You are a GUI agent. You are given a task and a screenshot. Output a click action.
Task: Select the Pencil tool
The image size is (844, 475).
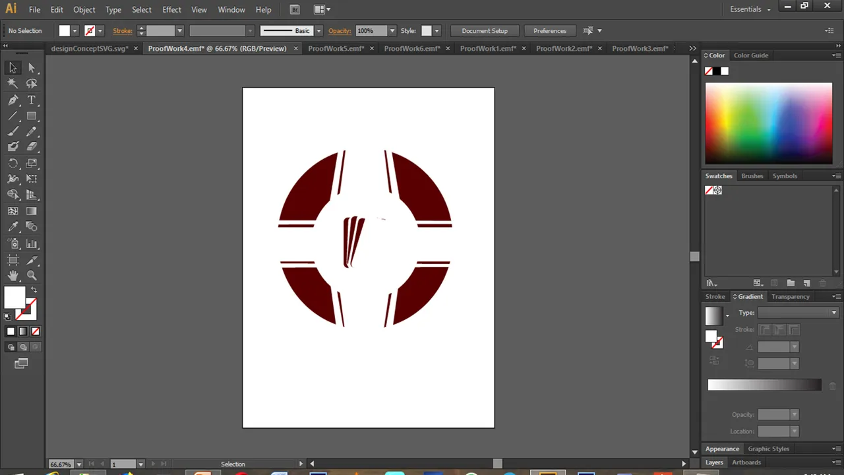pos(31,132)
